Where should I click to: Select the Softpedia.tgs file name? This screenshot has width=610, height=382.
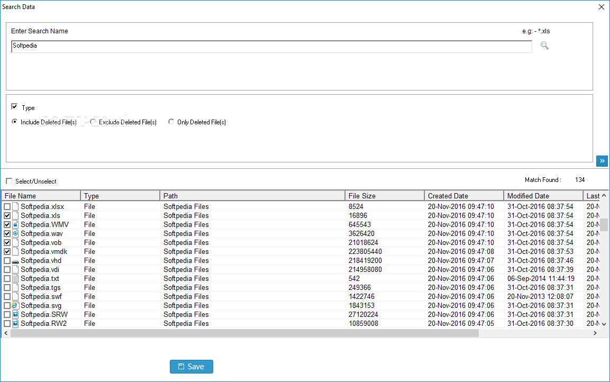pyautogui.click(x=40, y=287)
